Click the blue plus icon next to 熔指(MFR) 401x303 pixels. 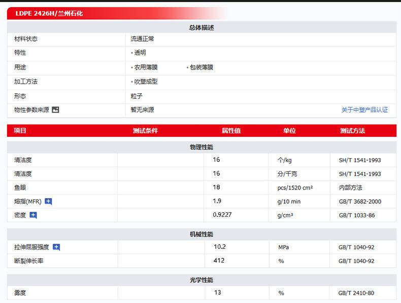click(x=48, y=201)
